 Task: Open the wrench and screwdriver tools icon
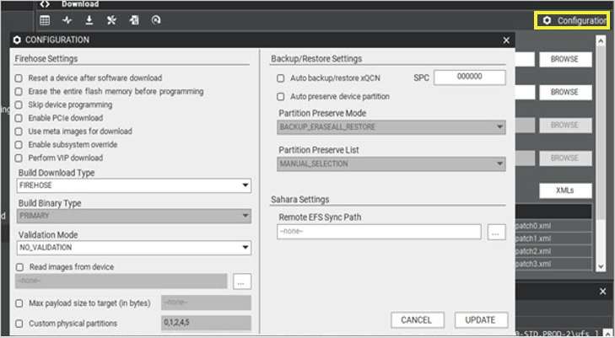click(112, 20)
